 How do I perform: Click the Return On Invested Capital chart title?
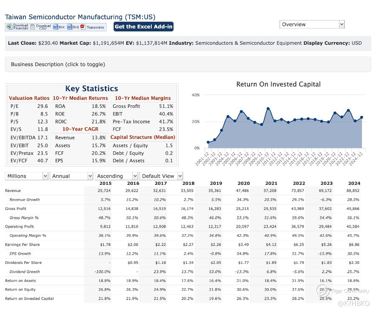[x=278, y=84]
